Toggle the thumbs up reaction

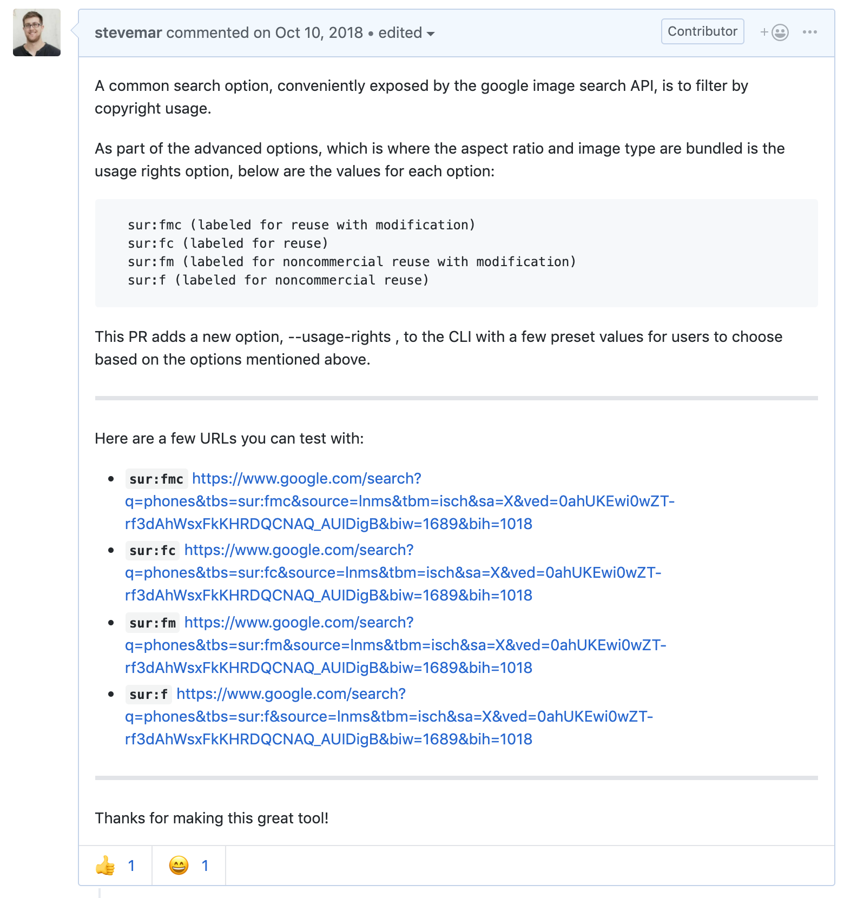tap(115, 866)
